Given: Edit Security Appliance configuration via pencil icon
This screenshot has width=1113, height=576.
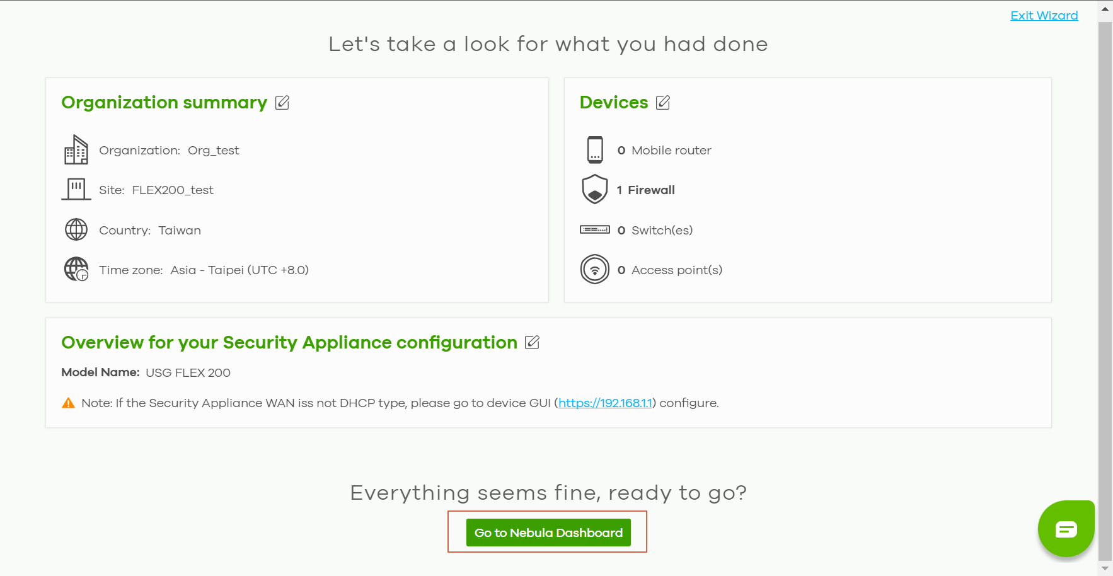Looking at the screenshot, I should click(x=533, y=342).
